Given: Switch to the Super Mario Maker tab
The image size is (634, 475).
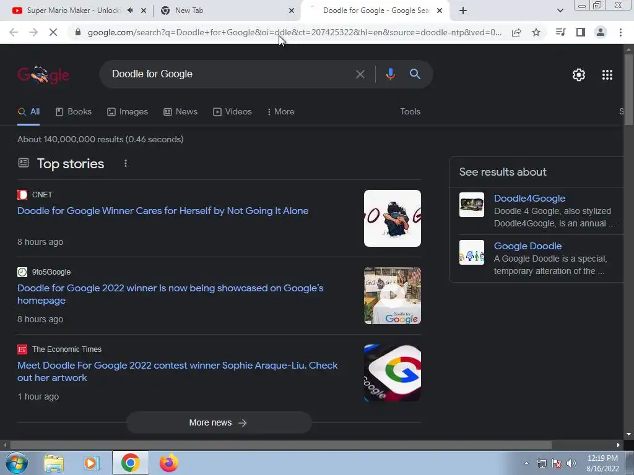Looking at the screenshot, I should click(x=73, y=11).
